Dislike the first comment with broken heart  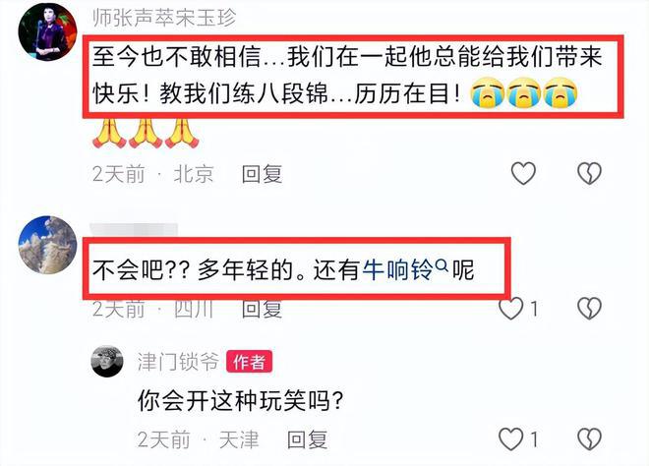pyautogui.click(x=589, y=173)
